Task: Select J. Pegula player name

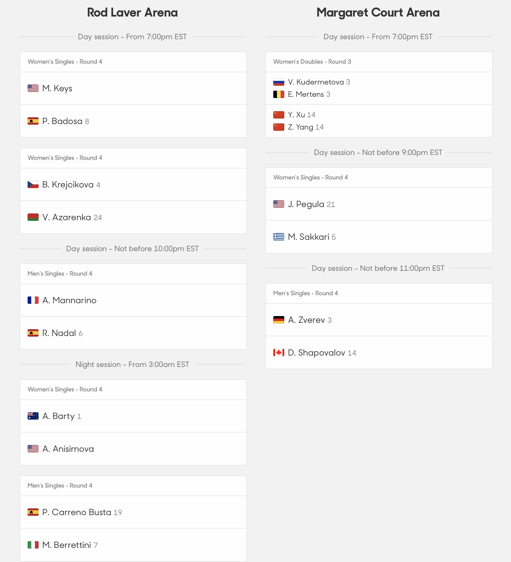Action: click(x=306, y=204)
